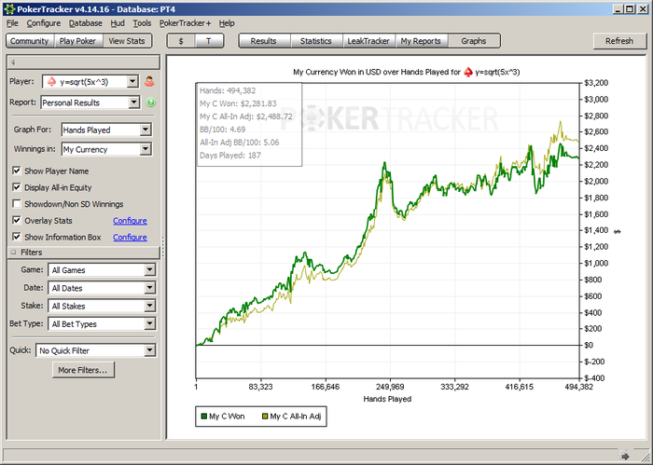Viewport: 653px width, 465px height.
Task: Select the tournament T button
Action: pos(208,41)
